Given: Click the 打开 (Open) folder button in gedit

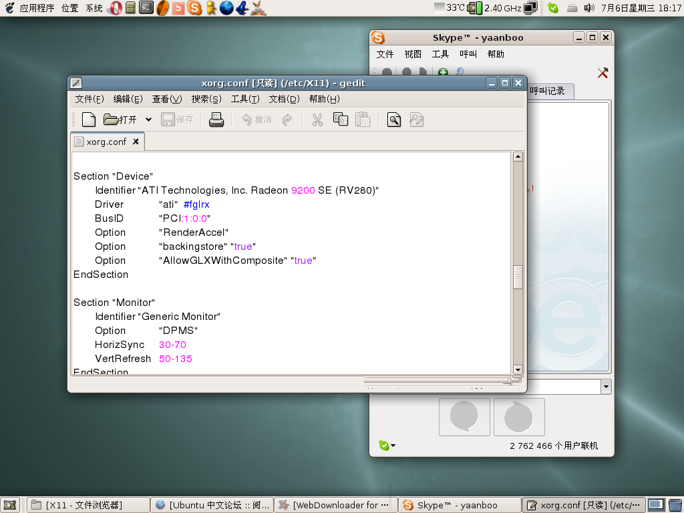Looking at the screenshot, I should 120,120.
